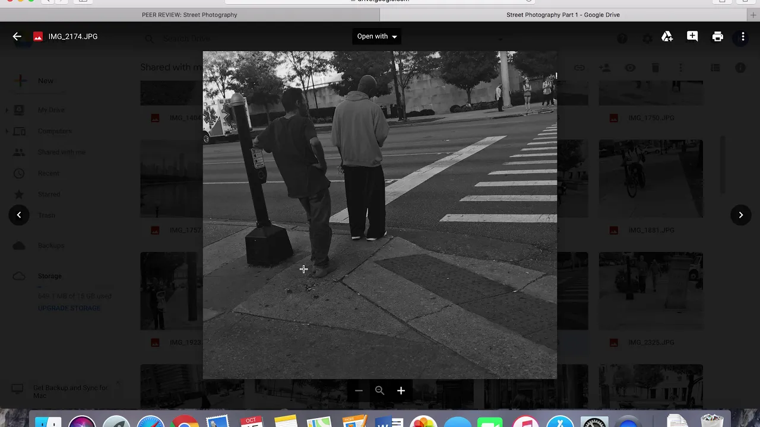Go to the previous image
760x427 pixels.
19,215
